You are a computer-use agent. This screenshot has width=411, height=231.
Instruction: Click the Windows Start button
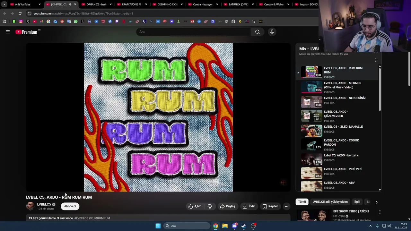158,226
